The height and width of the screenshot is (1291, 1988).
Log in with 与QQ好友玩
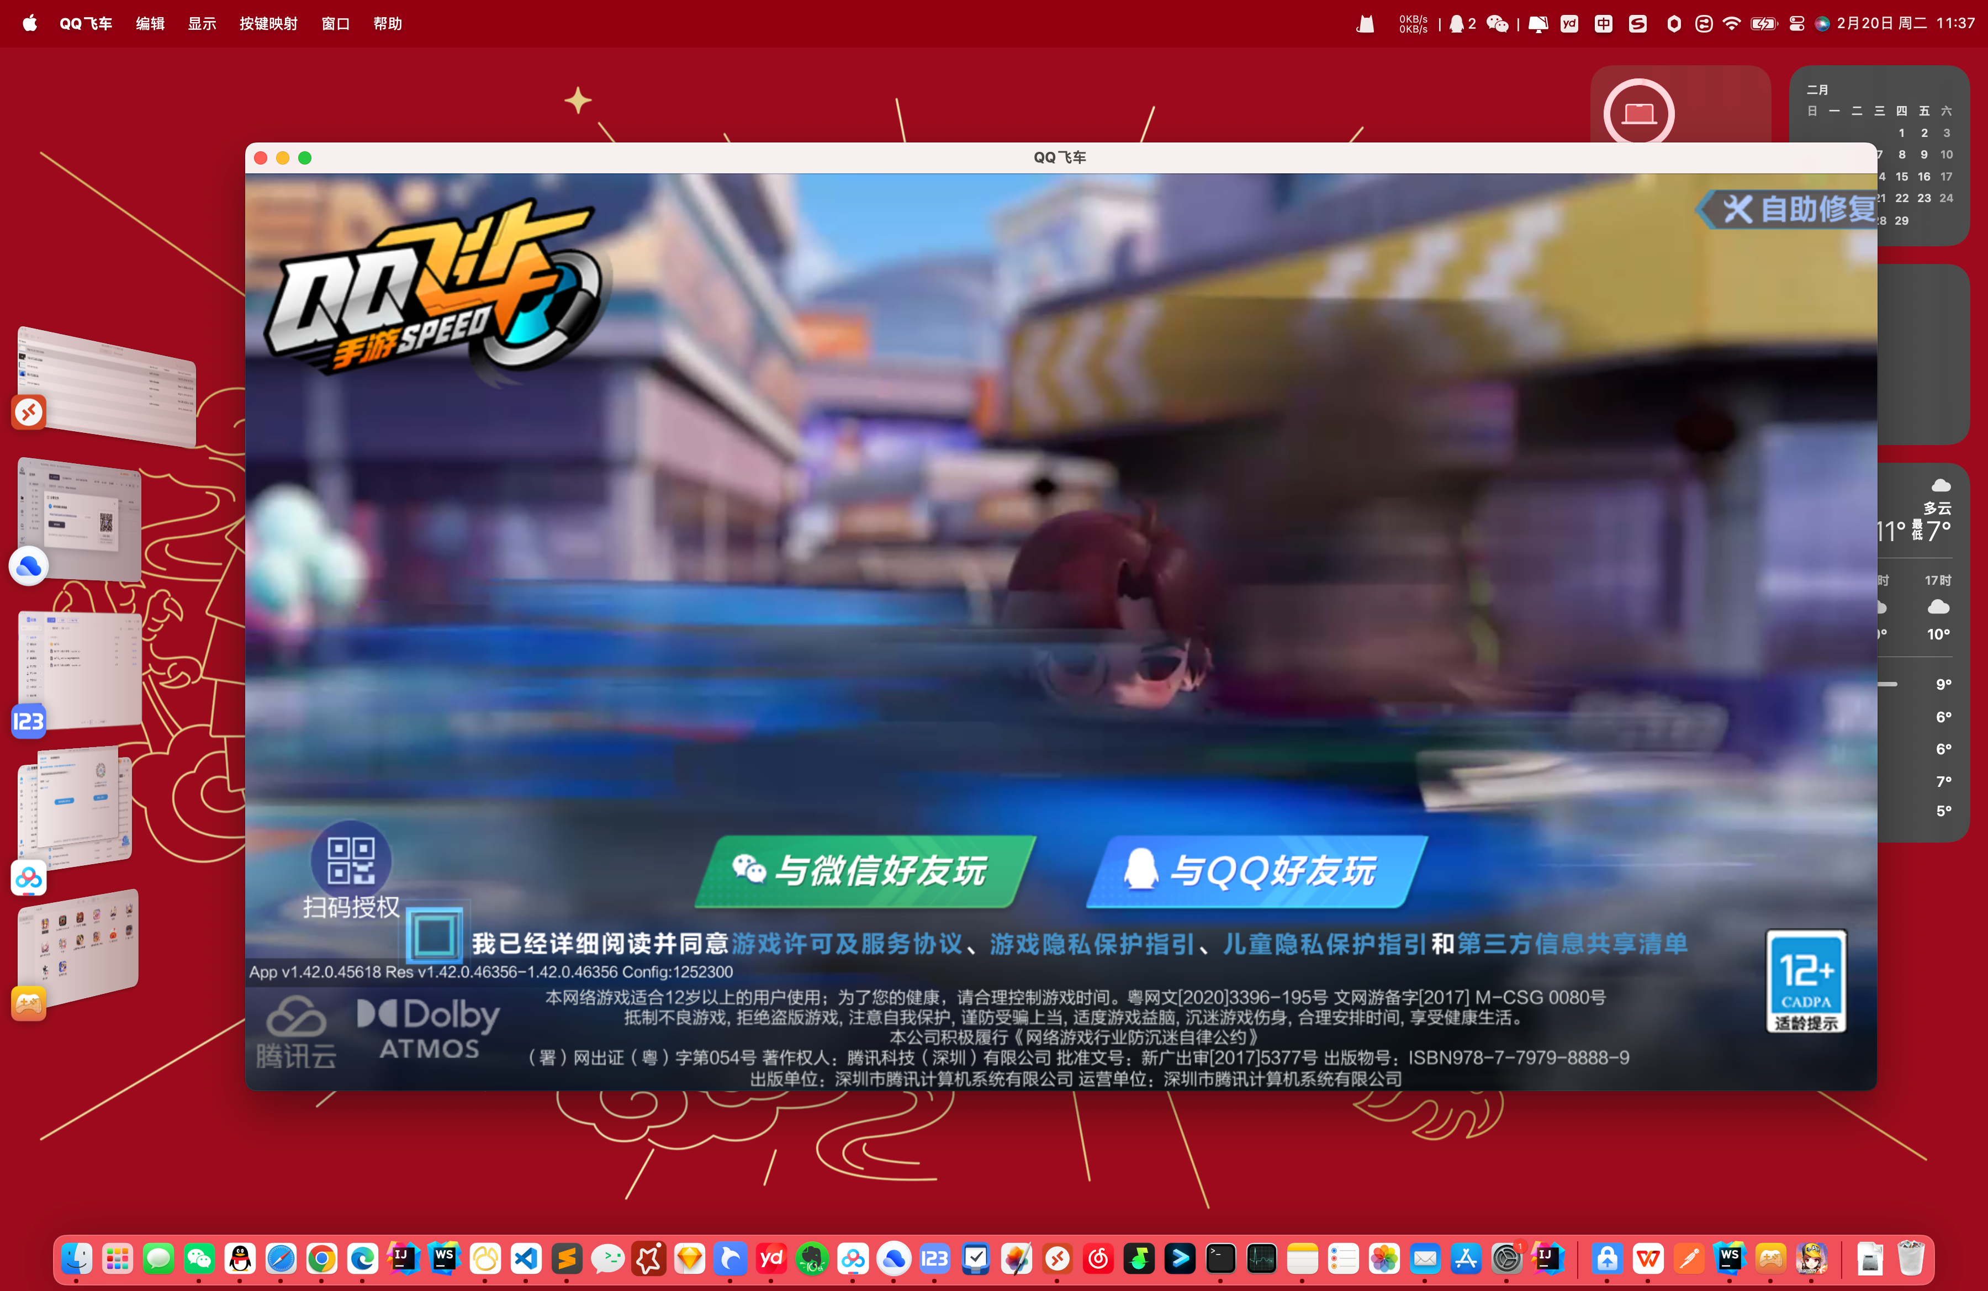(1256, 871)
